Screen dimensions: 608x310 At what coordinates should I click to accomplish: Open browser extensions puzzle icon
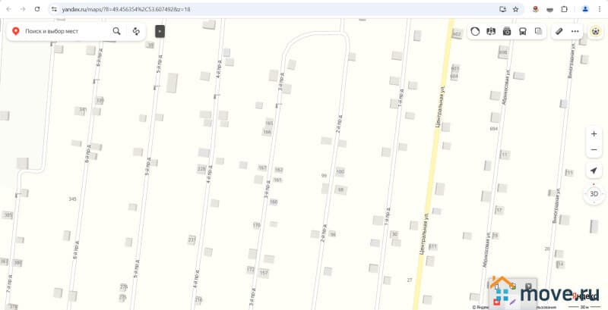[564, 9]
